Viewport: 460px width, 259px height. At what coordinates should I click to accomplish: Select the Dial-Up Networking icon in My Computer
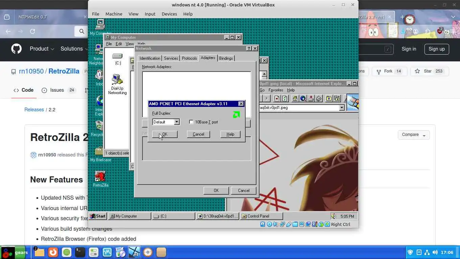tap(117, 84)
